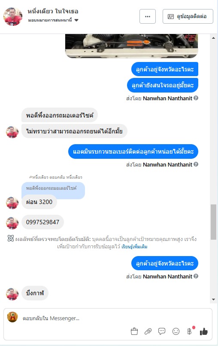Open the เรียนรู้เพิ่มเติม link

point(134,247)
